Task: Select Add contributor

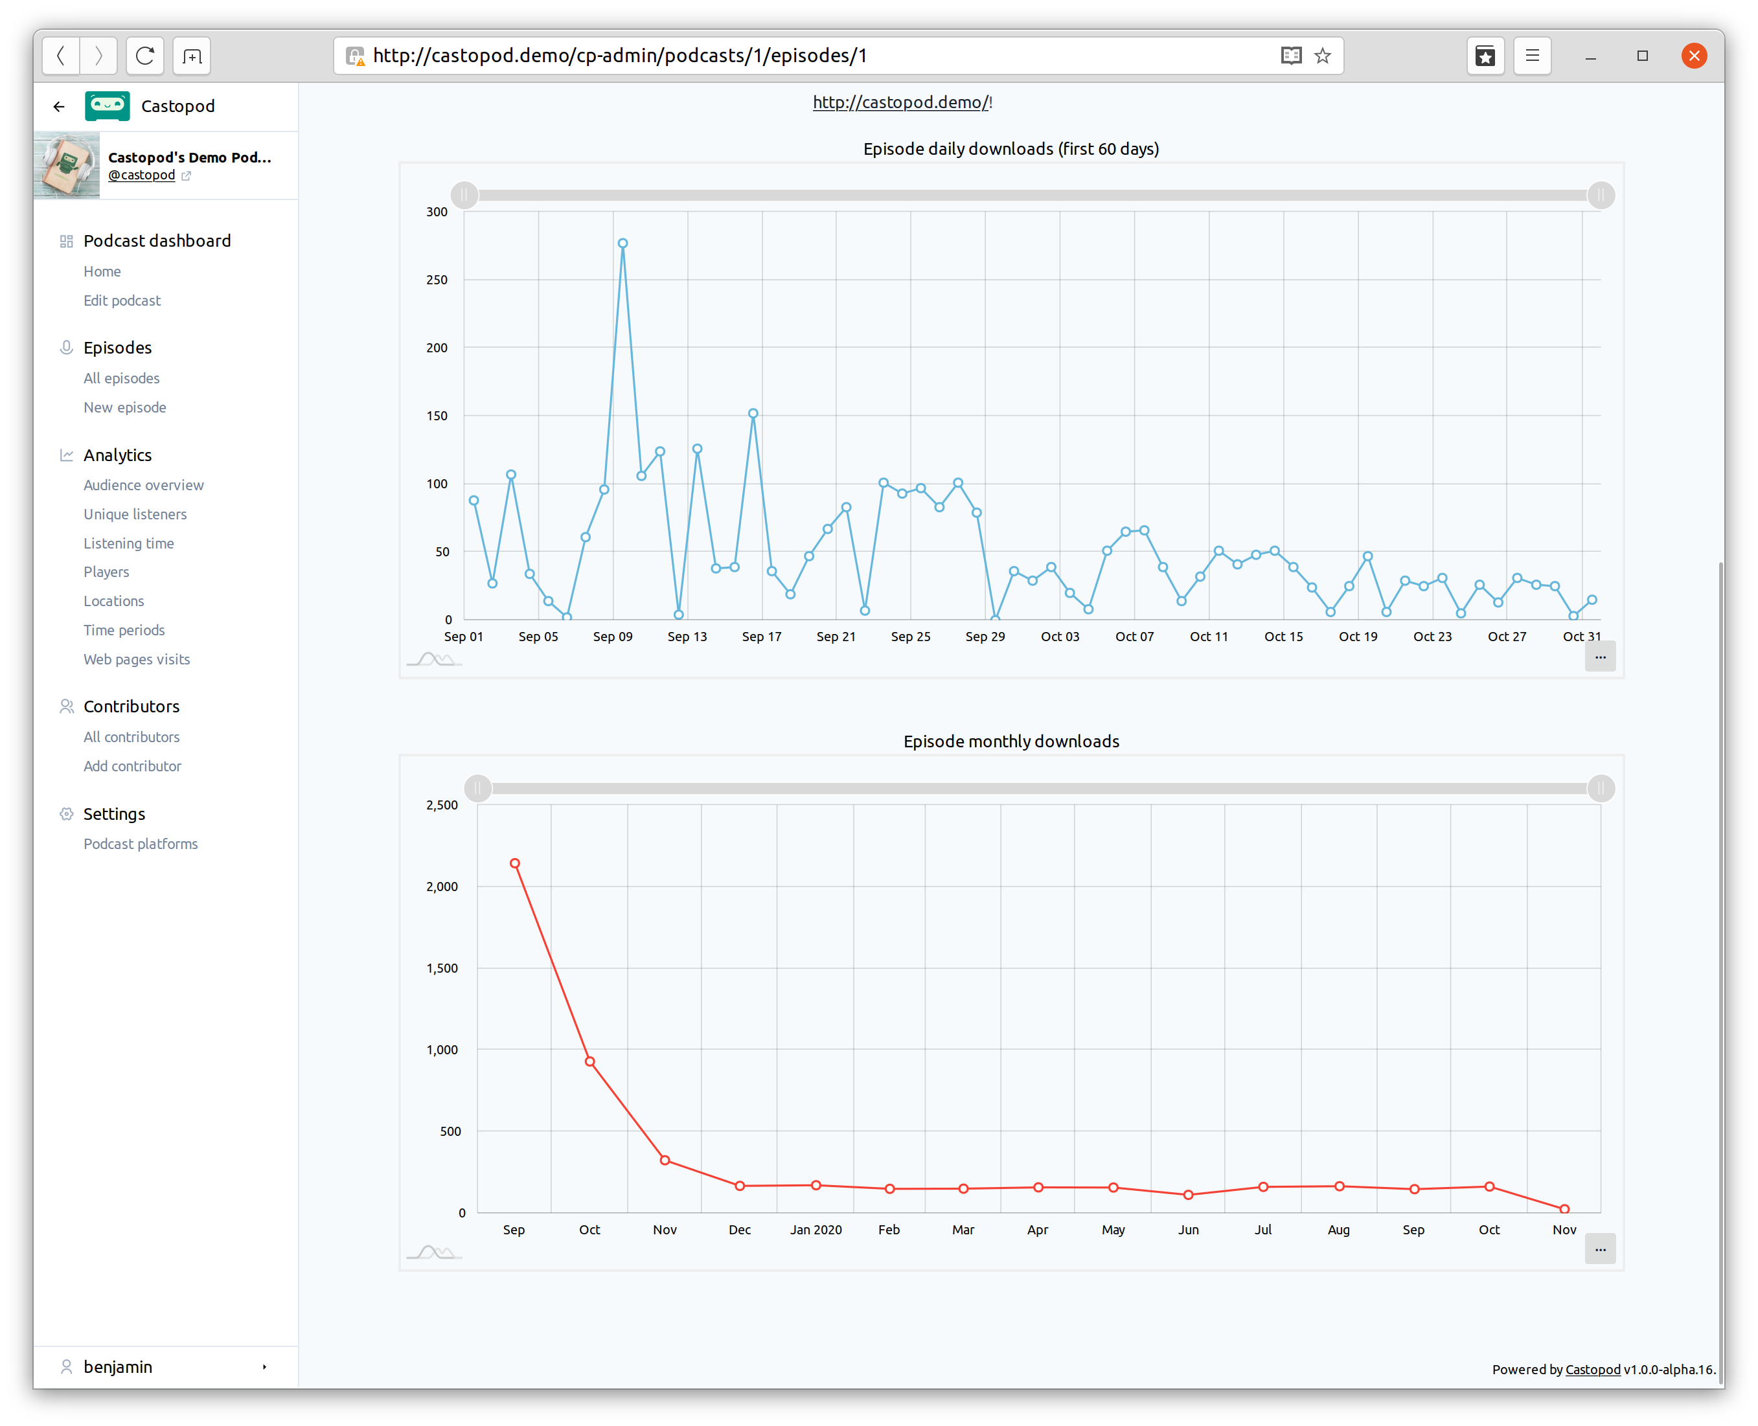Action: (132, 766)
